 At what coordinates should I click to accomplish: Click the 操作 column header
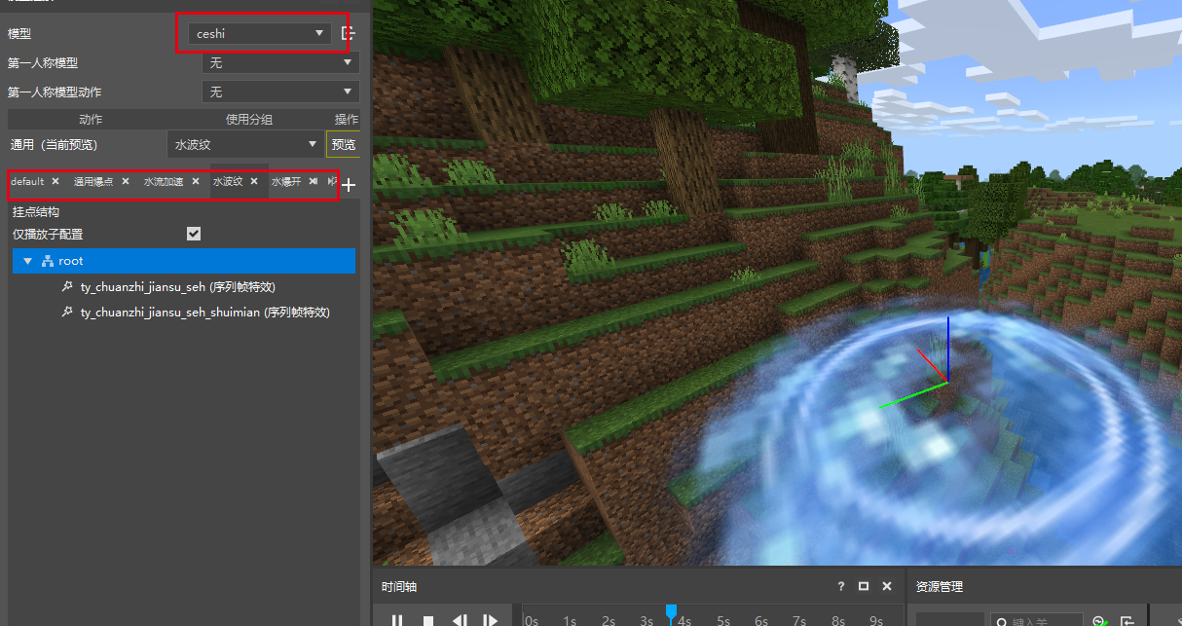[347, 119]
